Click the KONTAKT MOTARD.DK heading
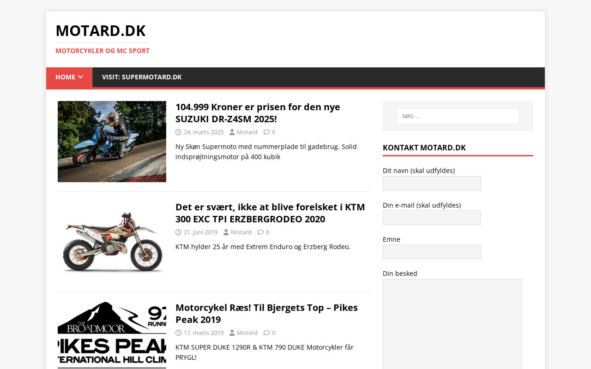This screenshot has height=369, width=591. (424, 148)
